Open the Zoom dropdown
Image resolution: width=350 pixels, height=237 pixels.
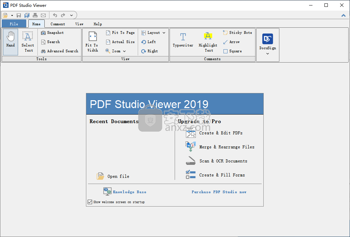[x=116, y=51]
